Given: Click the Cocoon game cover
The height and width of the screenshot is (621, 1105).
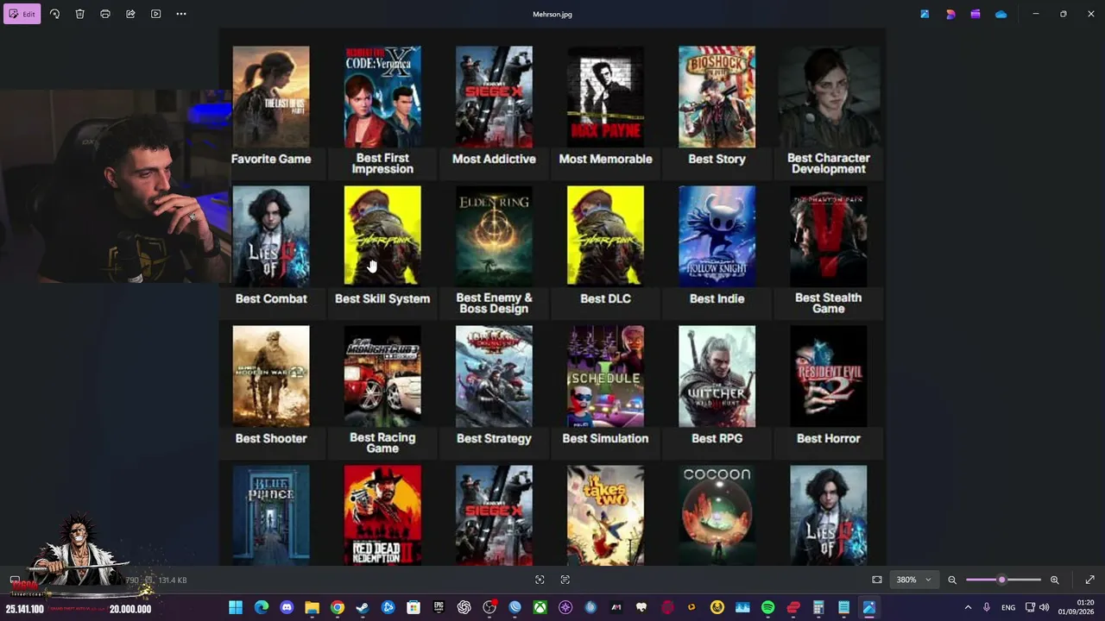Looking at the screenshot, I should click(717, 515).
